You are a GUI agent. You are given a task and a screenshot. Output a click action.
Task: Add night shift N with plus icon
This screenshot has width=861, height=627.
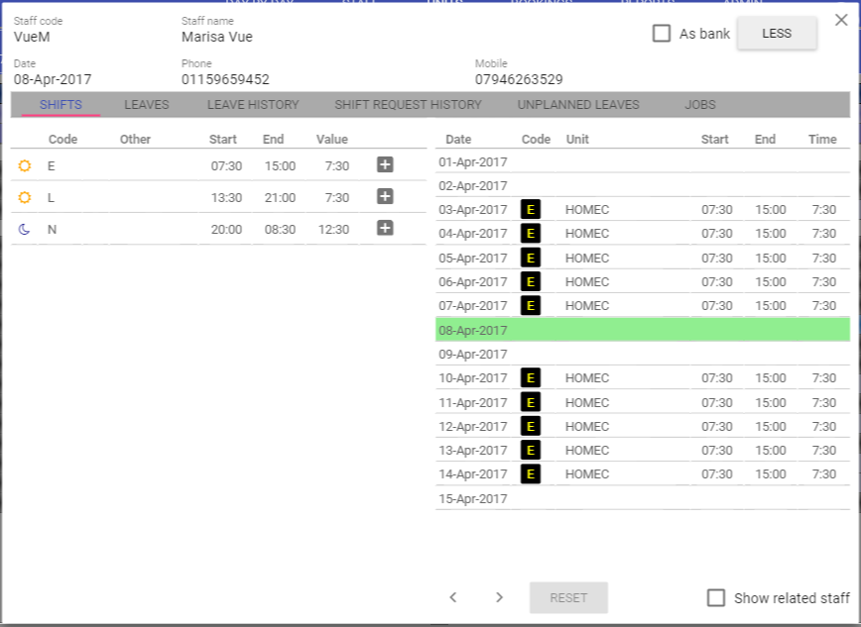pos(386,229)
